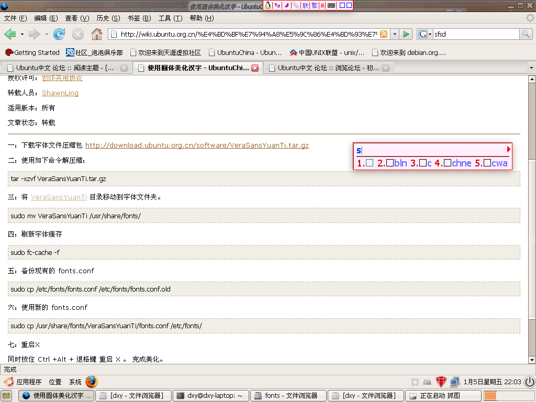Click the Tux penguin icon in IME bar
Viewport: 536px width, 402px height.
click(267, 5)
